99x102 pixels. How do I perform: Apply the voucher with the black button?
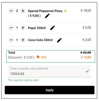49,90
